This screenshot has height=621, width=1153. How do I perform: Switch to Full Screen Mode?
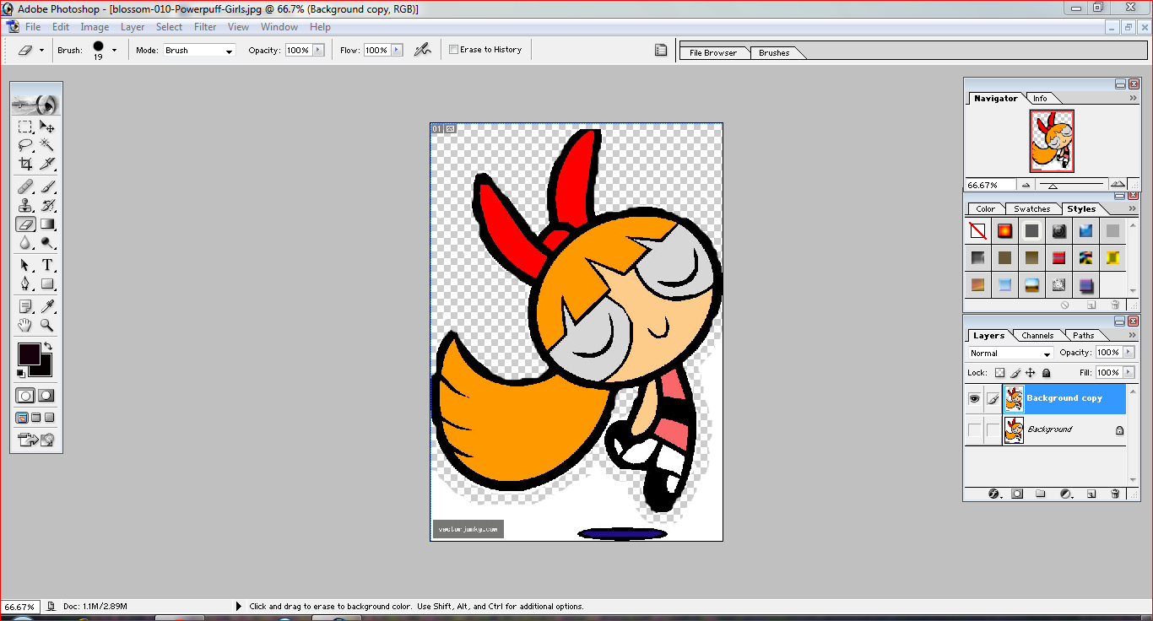pos(50,417)
